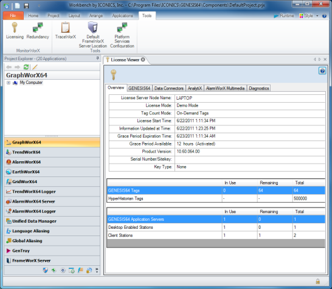Select Unified Data Manager
Viewport: 332px width, 289px height.
tap(52, 221)
